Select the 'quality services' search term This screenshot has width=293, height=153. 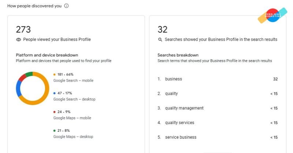[x=179, y=123]
